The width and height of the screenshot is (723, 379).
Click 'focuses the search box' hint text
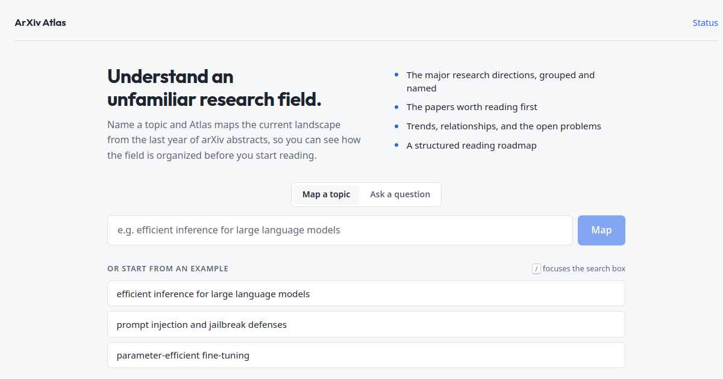(584, 269)
